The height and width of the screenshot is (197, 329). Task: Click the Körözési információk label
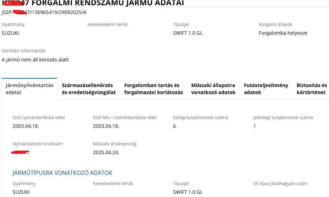click(x=24, y=51)
